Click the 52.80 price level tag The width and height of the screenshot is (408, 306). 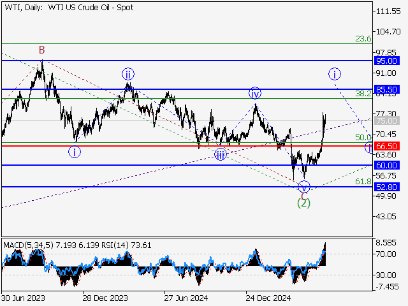(388, 187)
